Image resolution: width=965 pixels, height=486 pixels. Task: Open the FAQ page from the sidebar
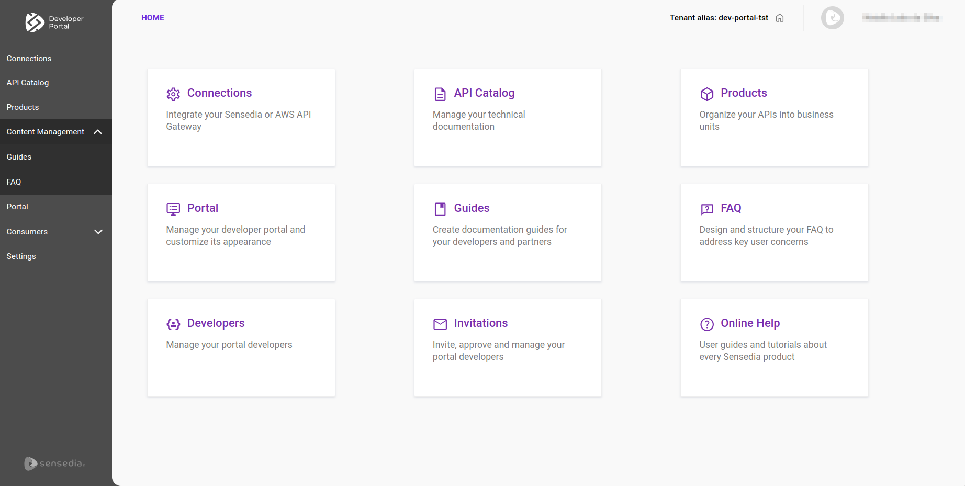click(x=14, y=182)
